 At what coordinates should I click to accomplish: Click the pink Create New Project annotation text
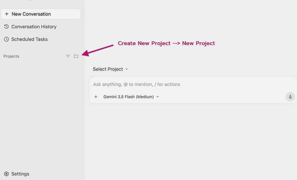coord(166,43)
